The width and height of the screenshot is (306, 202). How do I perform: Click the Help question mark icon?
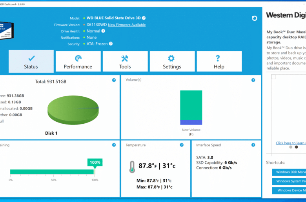pyautogui.click(x=218, y=58)
